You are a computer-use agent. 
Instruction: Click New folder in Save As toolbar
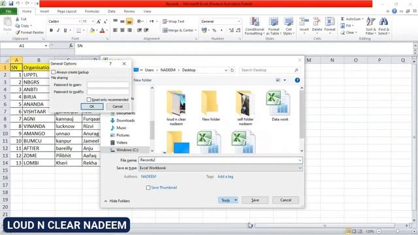click(142, 80)
